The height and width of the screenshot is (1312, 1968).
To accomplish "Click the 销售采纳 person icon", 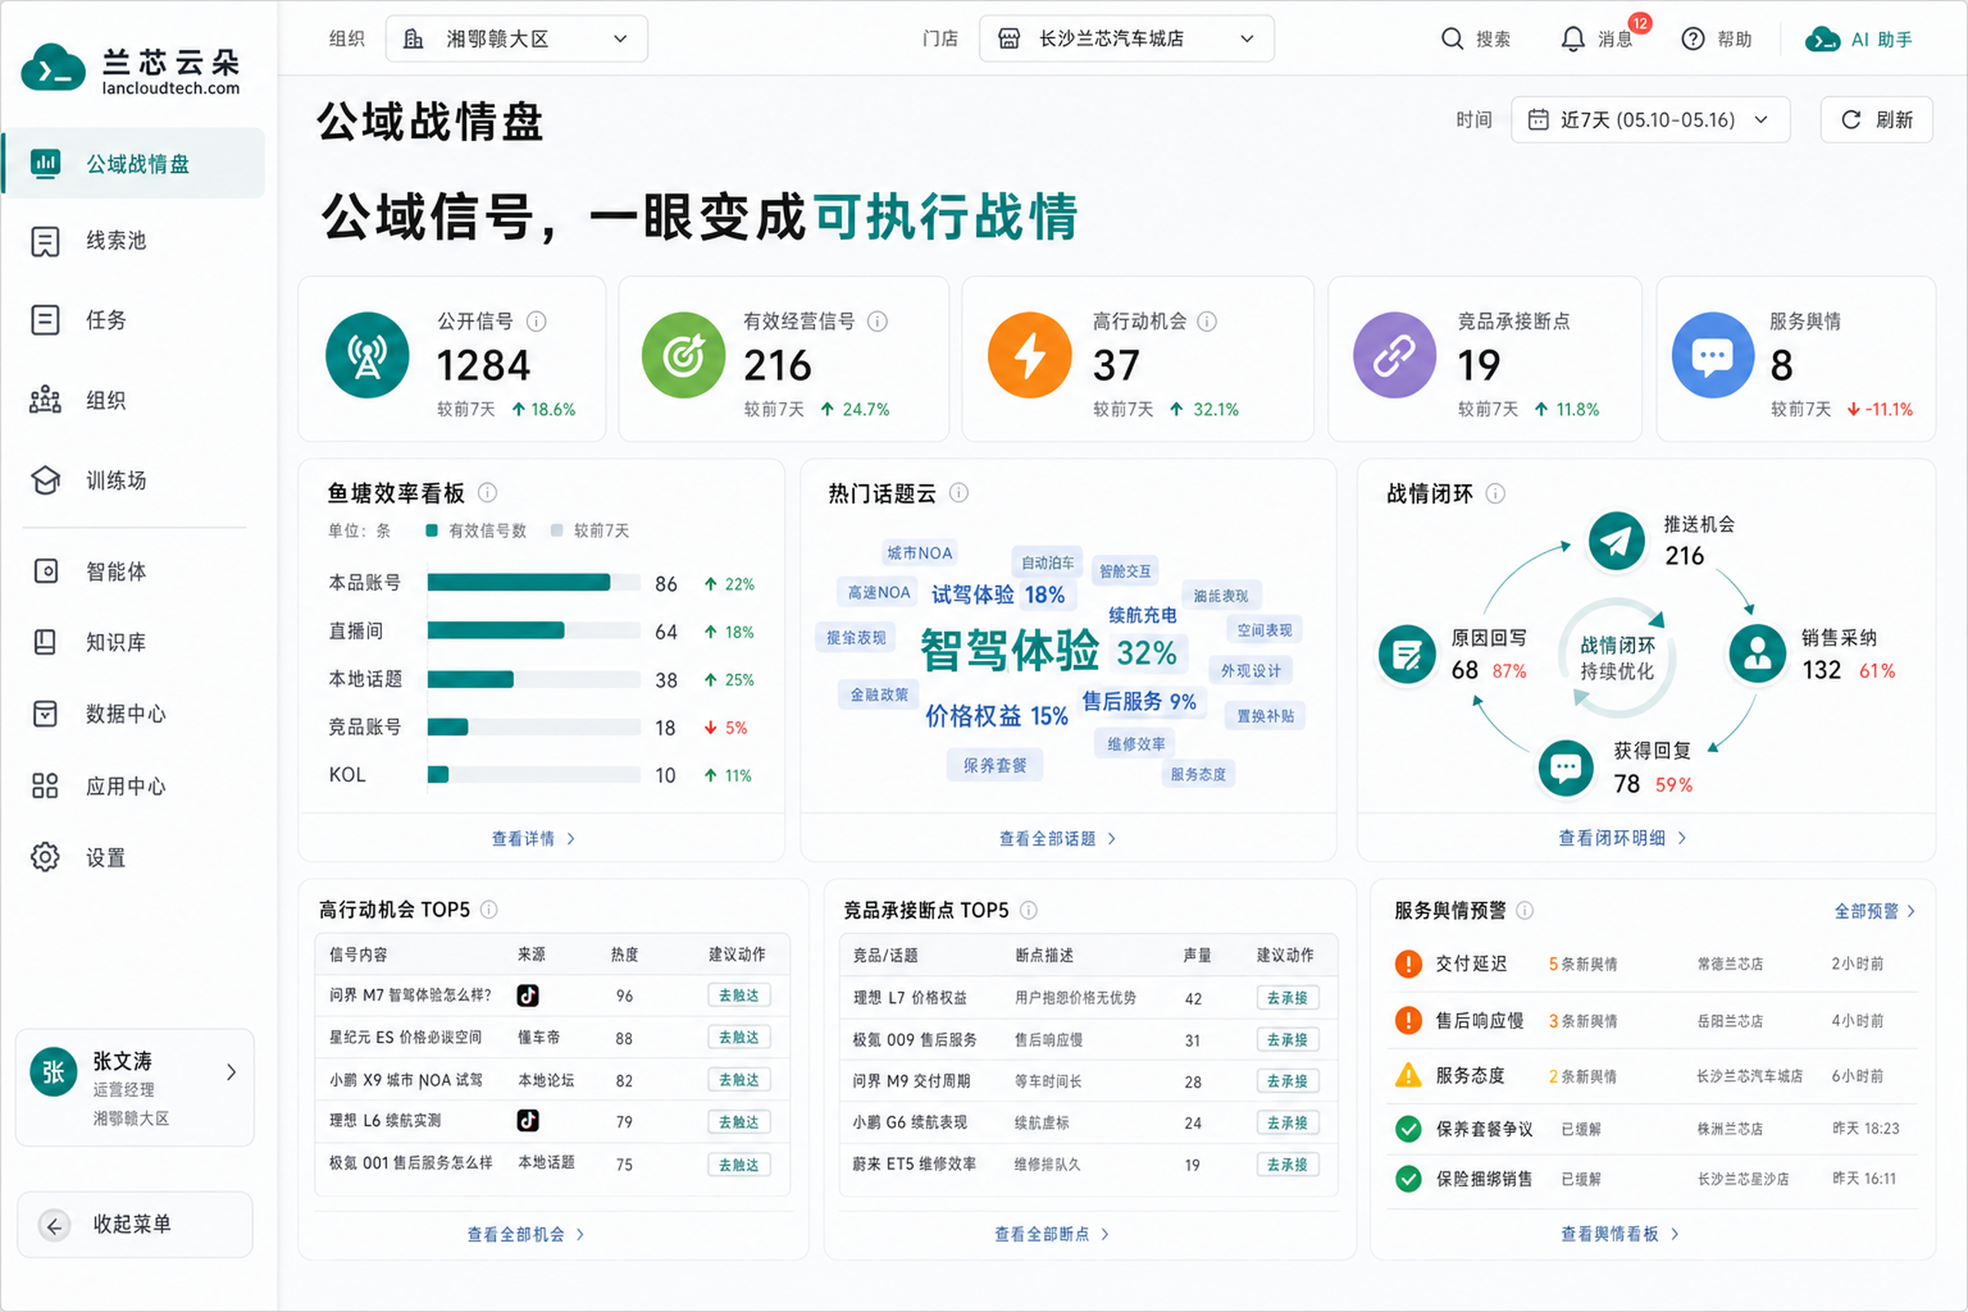I will (x=1757, y=654).
